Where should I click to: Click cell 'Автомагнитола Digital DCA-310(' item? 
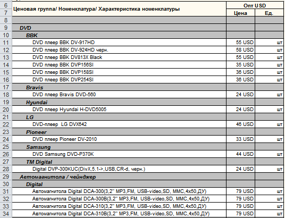(x=119, y=206)
